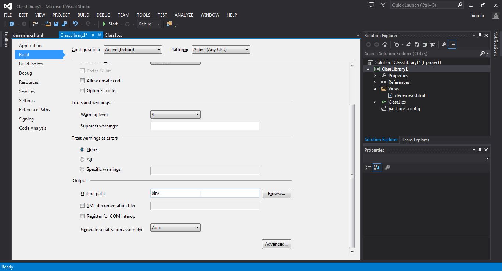Click the Collapse All icon in Solution Explorer
The image size is (502, 271).
425,44
